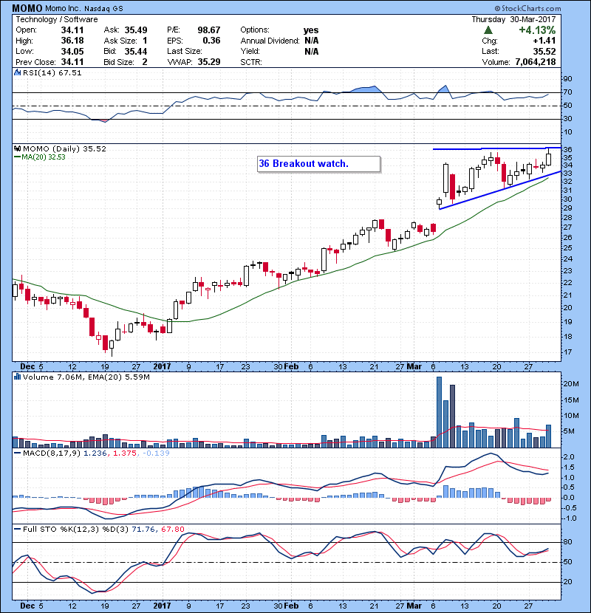The image size is (591, 613).
Task: Click the High value 36.18
Action: pyautogui.click(x=72, y=41)
